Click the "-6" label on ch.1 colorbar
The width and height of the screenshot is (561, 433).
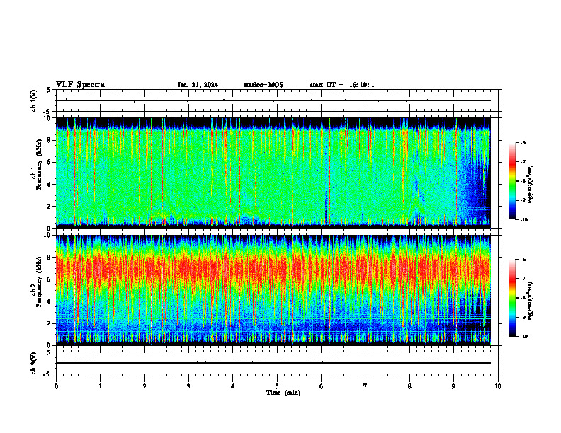pyautogui.click(x=523, y=142)
